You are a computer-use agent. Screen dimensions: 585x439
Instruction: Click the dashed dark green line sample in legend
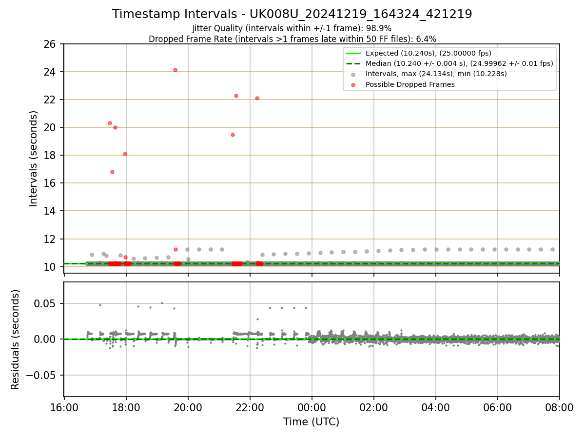point(353,63)
